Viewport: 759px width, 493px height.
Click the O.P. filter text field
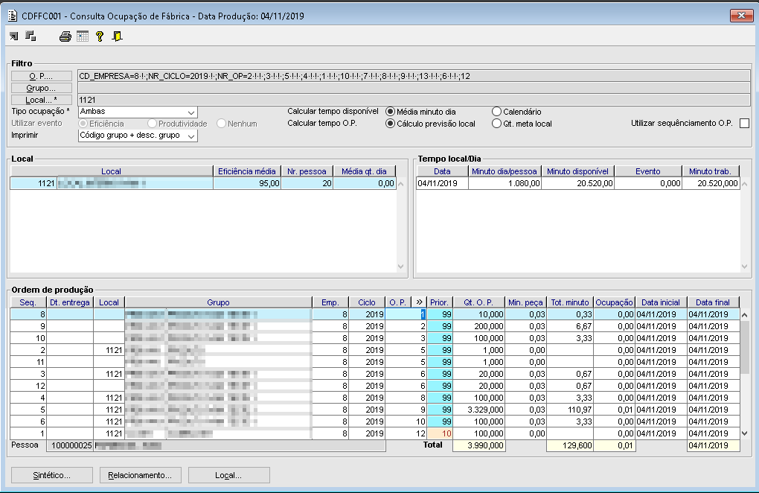[x=414, y=76]
